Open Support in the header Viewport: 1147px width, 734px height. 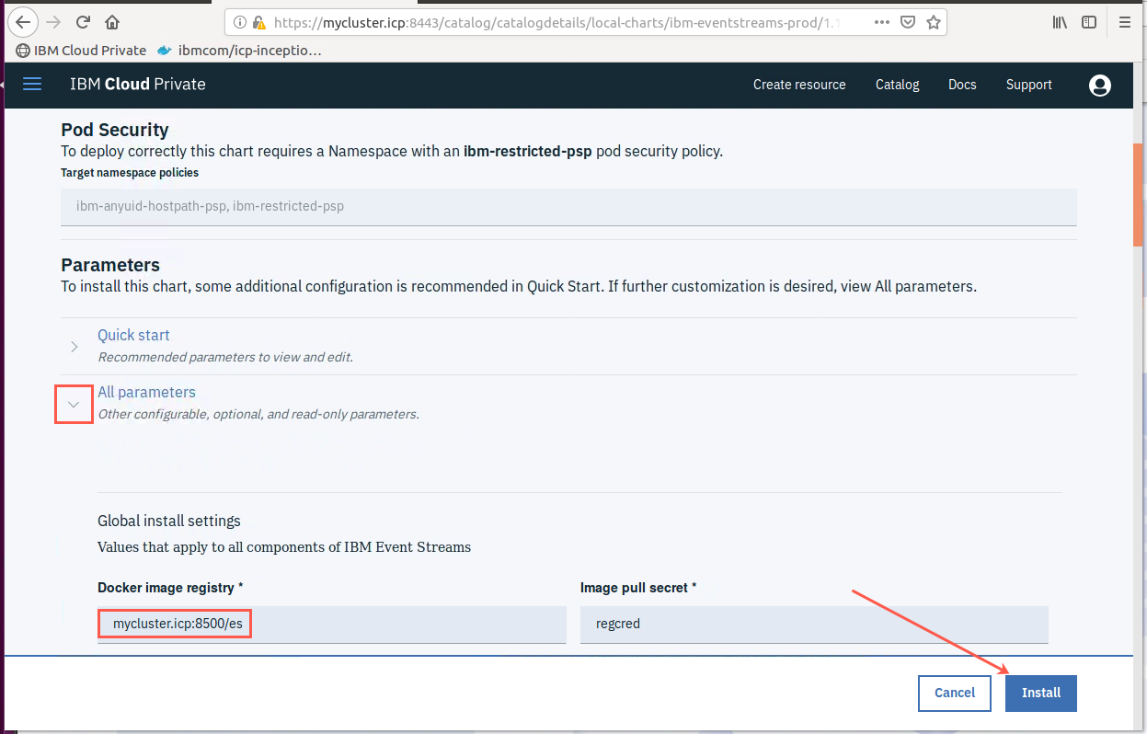1028,85
